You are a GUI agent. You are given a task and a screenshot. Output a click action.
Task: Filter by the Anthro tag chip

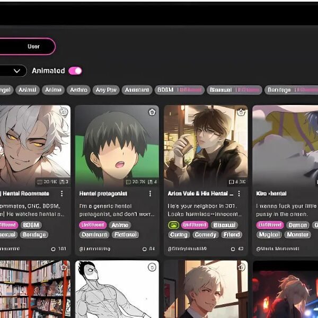coord(79,90)
